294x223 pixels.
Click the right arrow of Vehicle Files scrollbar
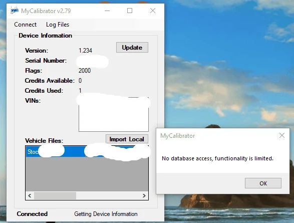click(144, 195)
